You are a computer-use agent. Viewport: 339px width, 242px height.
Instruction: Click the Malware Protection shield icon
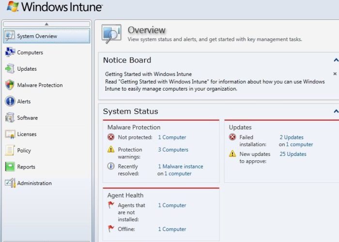click(10, 85)
